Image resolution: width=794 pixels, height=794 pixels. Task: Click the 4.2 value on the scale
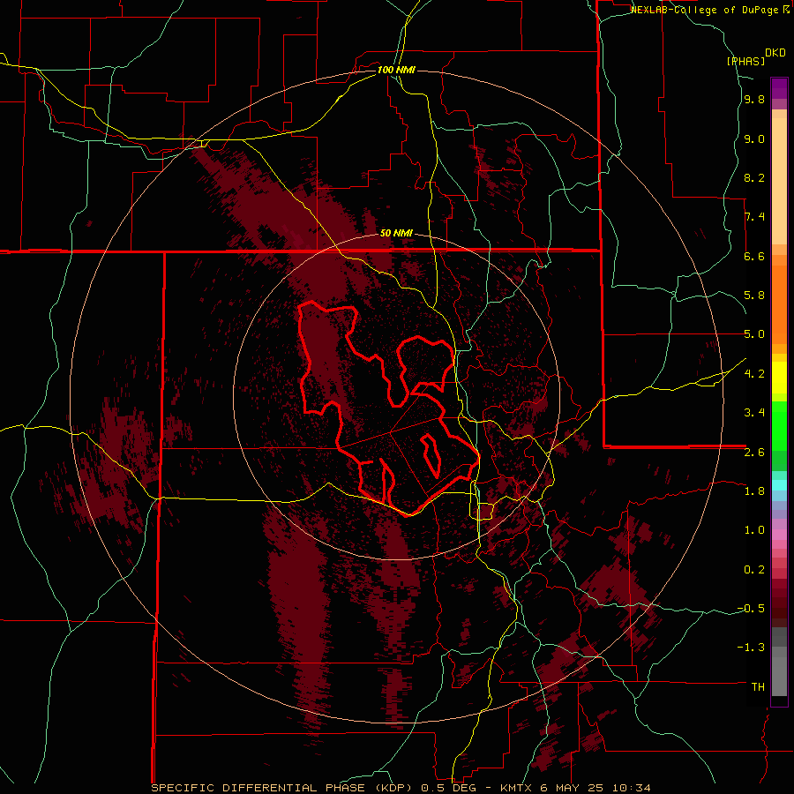754,374
